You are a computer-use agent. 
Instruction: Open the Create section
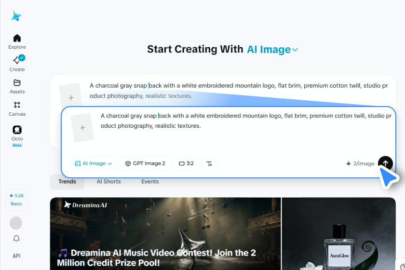tap(17, 63)
